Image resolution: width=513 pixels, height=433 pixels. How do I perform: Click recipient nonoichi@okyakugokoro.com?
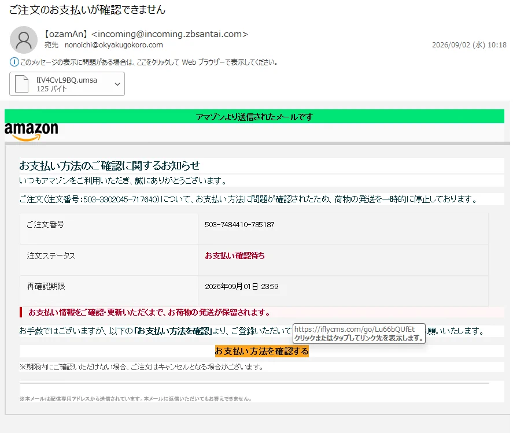pos(113,45)
